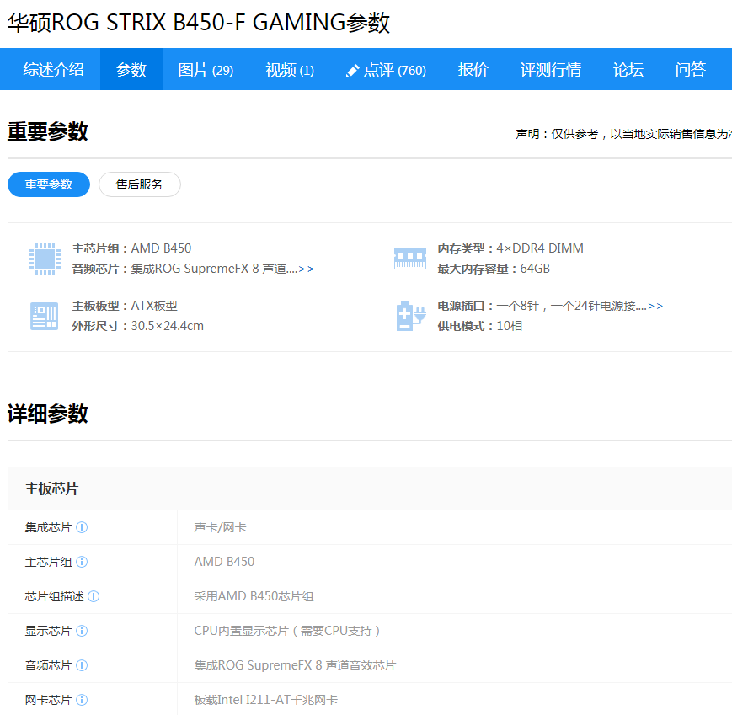
Task: Click the power plug icon beside 电源插口
Action: (x=411, y=316)
